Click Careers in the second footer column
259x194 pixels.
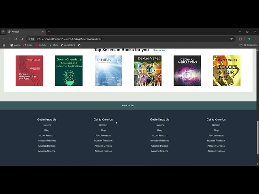[x=103, y=125]
